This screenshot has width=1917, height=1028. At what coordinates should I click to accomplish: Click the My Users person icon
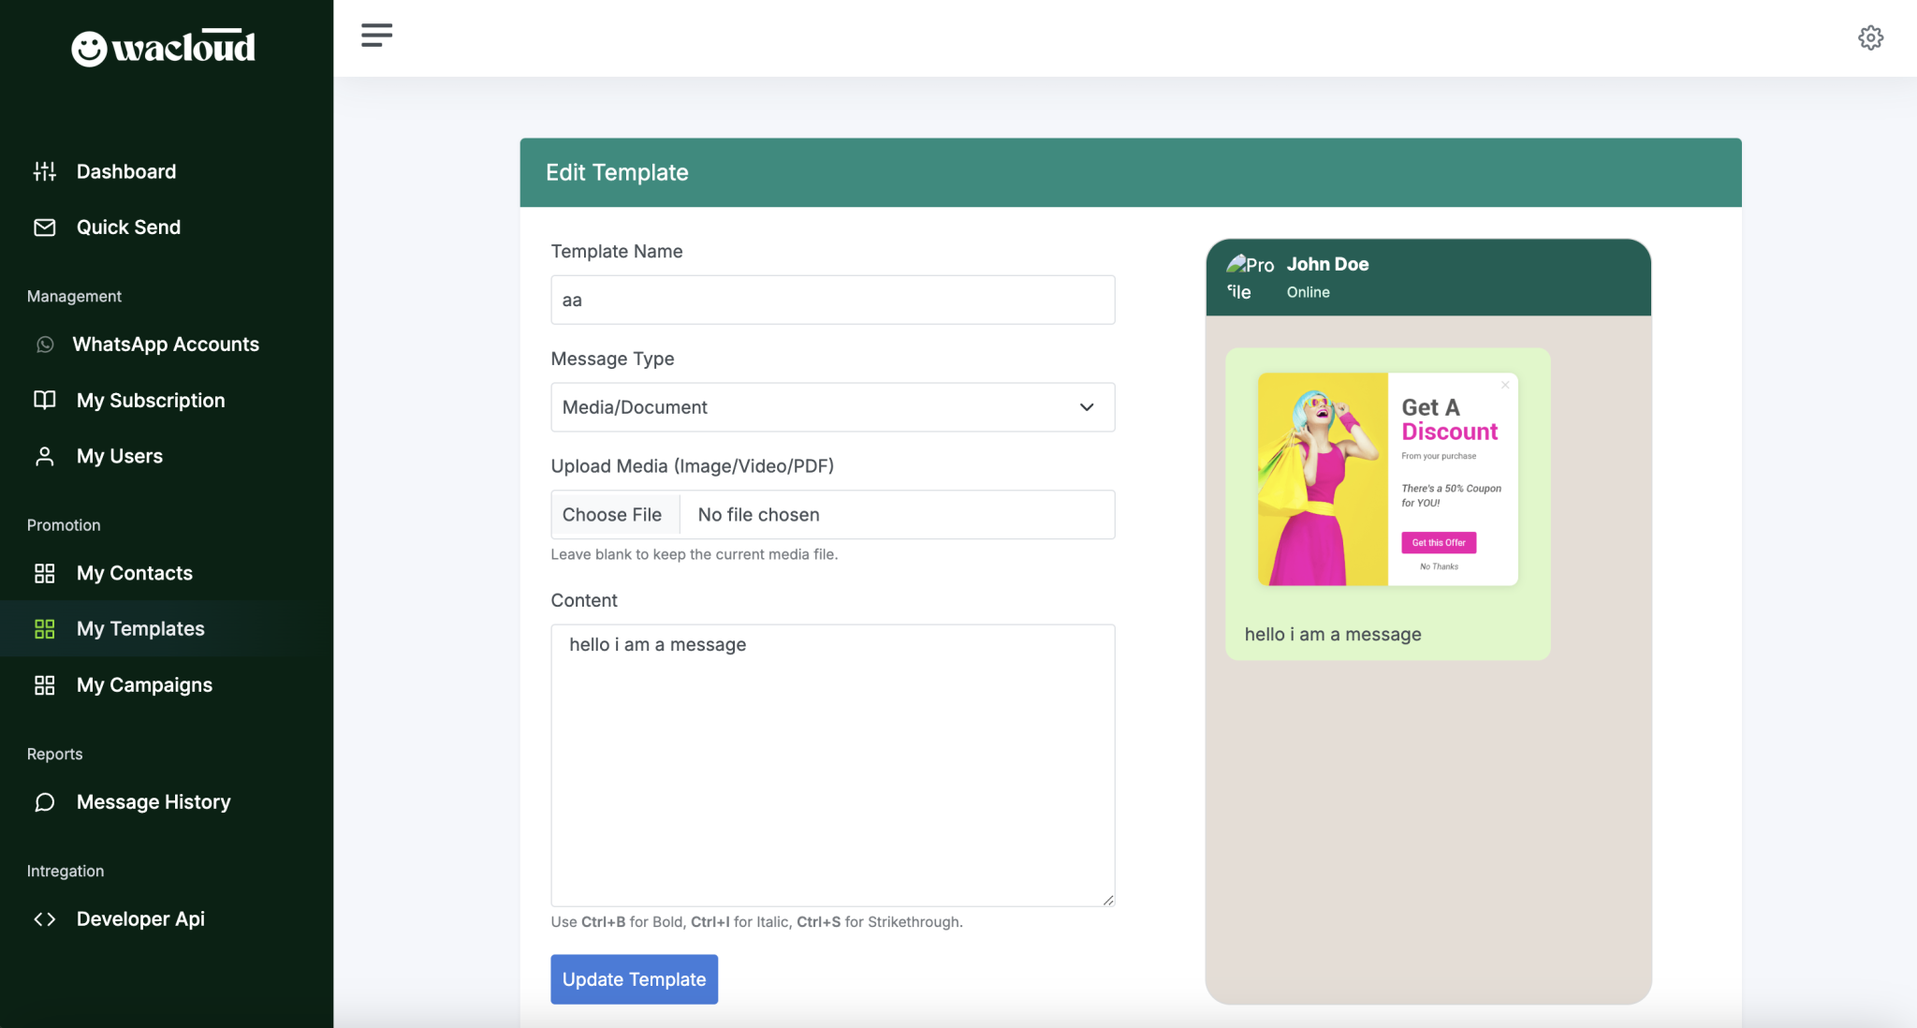45,456
